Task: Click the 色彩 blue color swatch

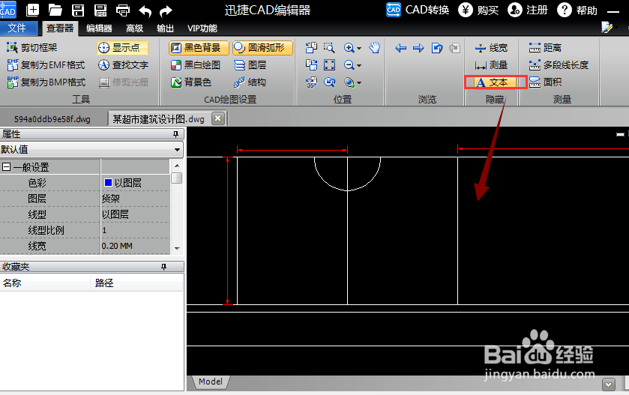Action: (108, 183)
